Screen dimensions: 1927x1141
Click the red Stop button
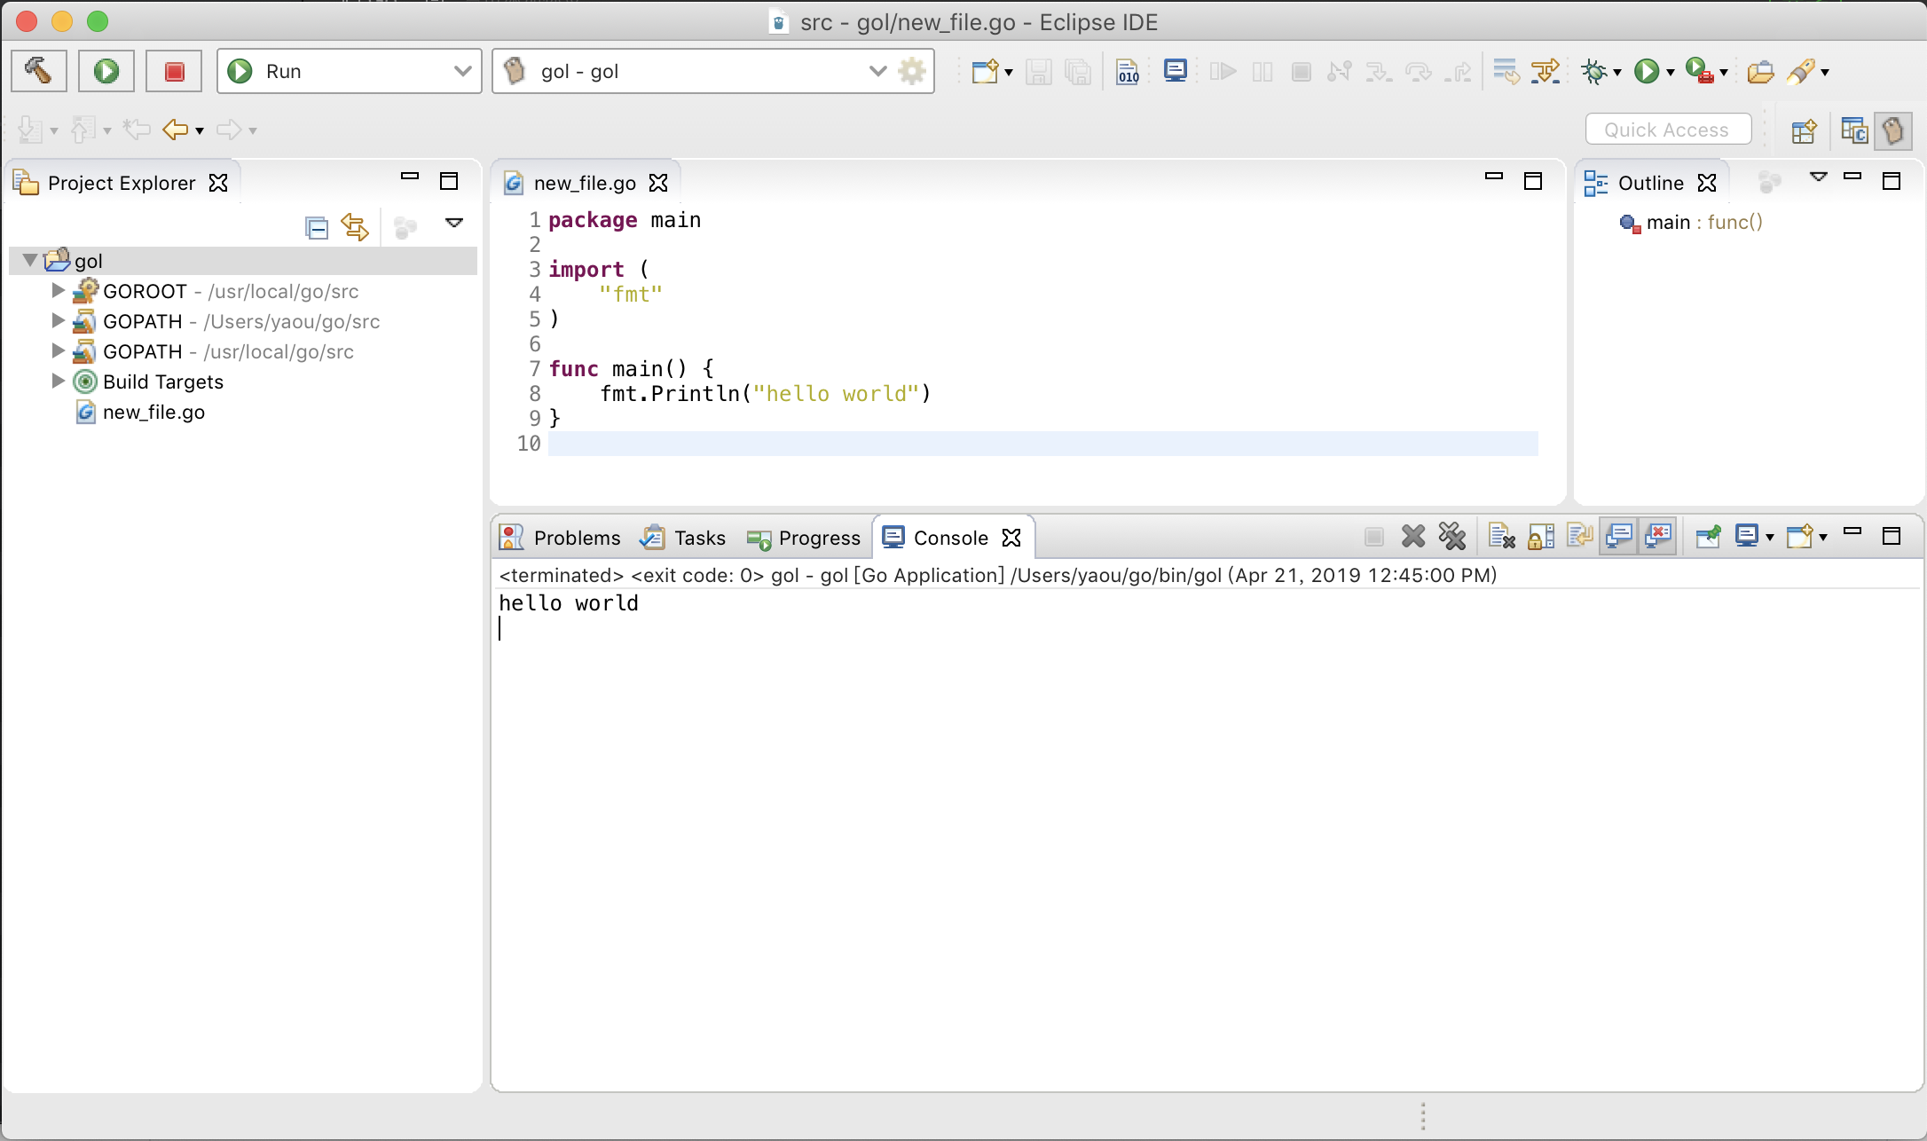click(174, 71)
